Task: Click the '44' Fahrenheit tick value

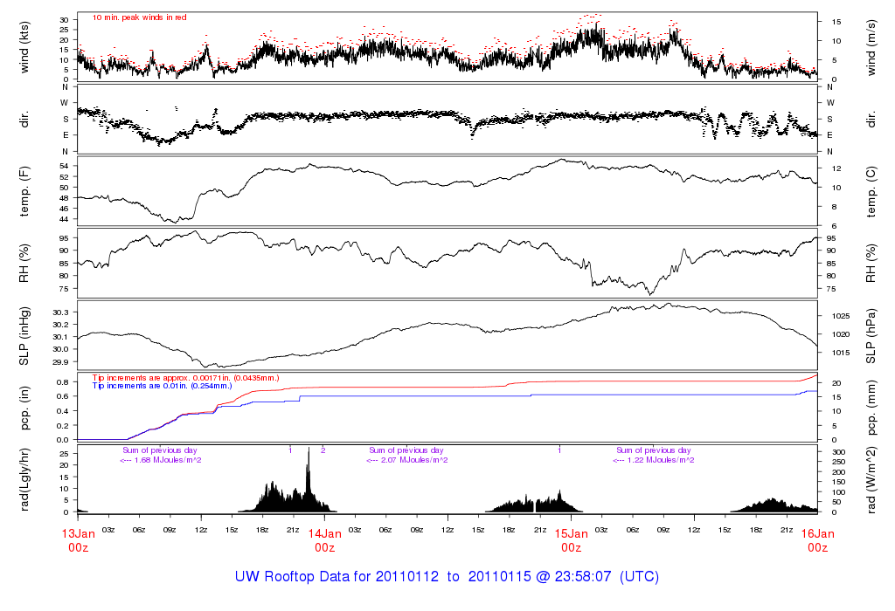Action: pyautogui.click(x=65, y=219)
